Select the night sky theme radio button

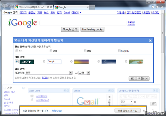[x=99, y=61]
